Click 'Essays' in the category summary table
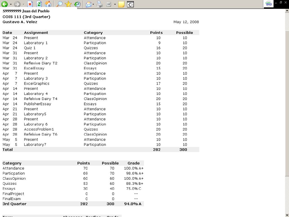 9,188
